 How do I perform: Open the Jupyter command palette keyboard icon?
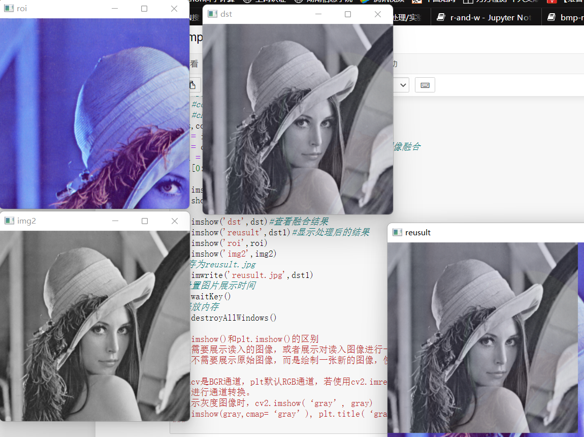(425, 85)
